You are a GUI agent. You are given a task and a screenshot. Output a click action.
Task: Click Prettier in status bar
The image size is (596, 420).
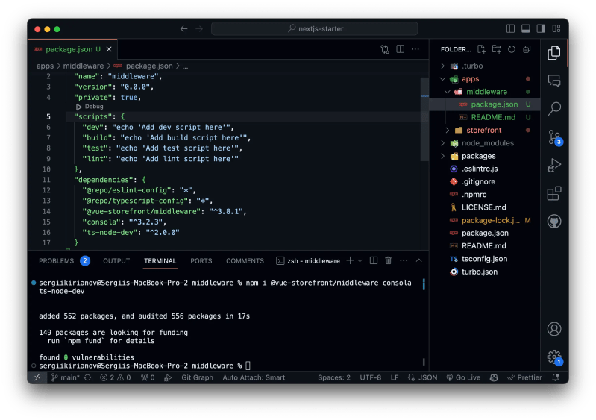(x=524, y=377)
